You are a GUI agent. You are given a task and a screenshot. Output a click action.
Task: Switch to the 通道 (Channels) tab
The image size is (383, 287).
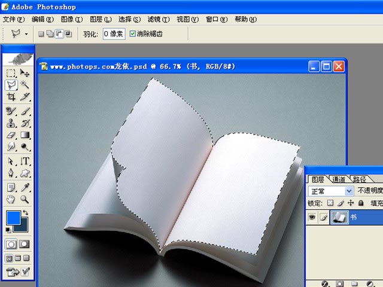[x=339, y=179]
